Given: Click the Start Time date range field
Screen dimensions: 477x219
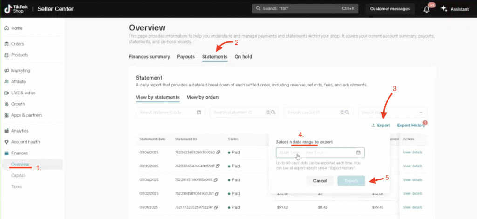Looking at the screenshot, I should pyautogui.click(x=289, y=153).
